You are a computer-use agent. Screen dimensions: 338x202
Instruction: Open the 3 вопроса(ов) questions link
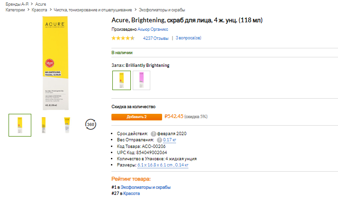pos(188,38)
